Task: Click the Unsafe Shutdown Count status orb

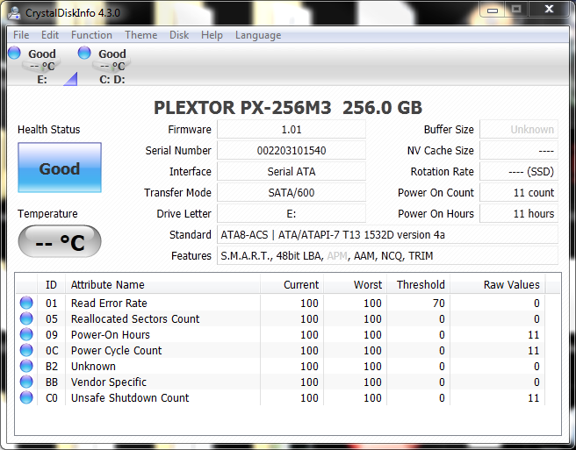Action: tap(26, 398)
